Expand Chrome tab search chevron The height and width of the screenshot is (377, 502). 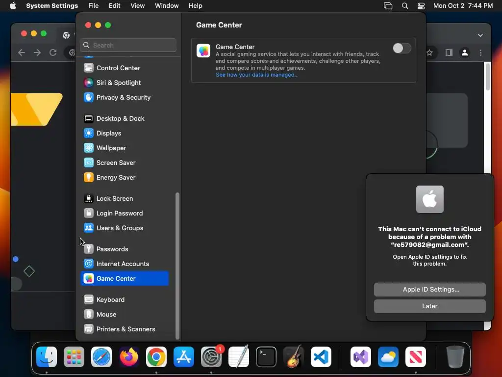click(480, 35)
